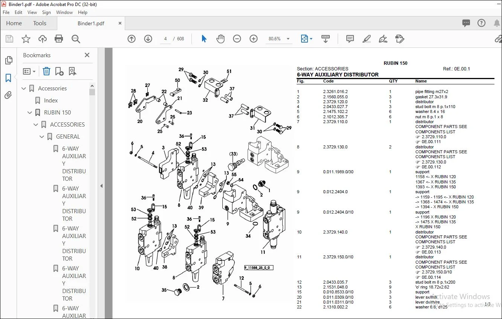Click the diagram reference label 9_11588_25_0_0

coord(259,267)
